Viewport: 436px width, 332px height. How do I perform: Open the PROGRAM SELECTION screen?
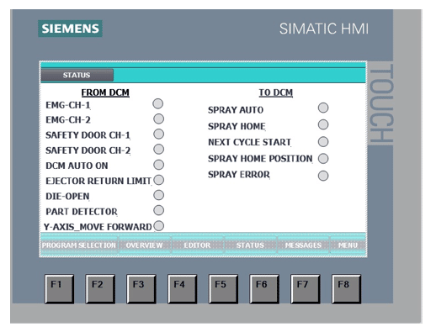coord(79,245)
